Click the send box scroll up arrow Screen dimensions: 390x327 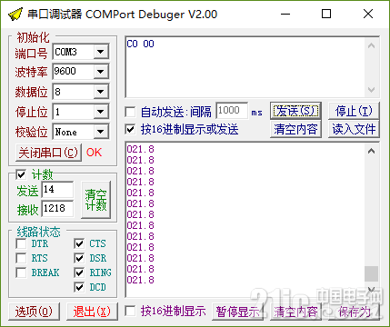point(372,45)
